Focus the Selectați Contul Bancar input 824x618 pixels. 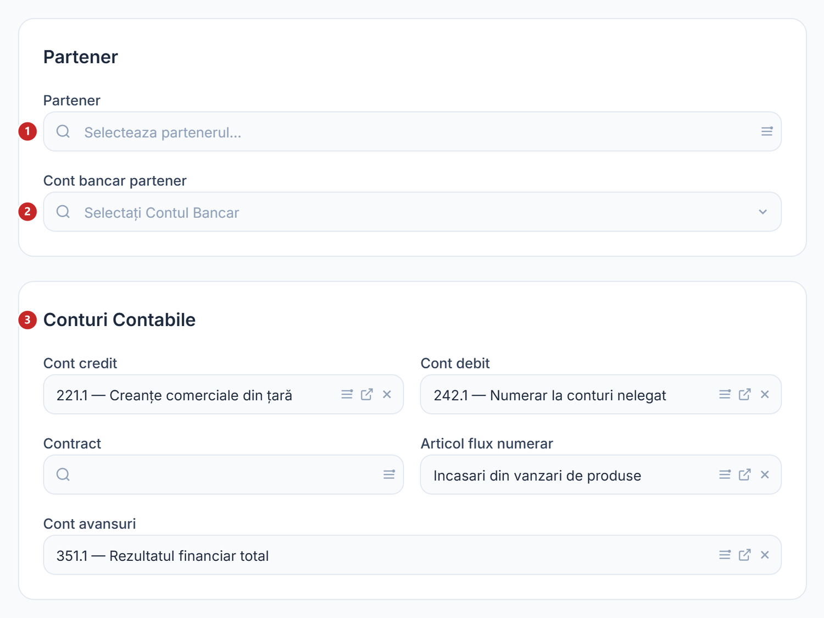[412, 212]
